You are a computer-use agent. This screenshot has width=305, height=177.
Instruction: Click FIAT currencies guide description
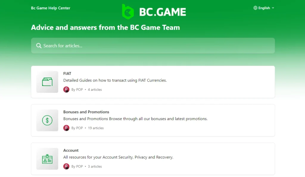pyautogui.click(x=115, y=80)
